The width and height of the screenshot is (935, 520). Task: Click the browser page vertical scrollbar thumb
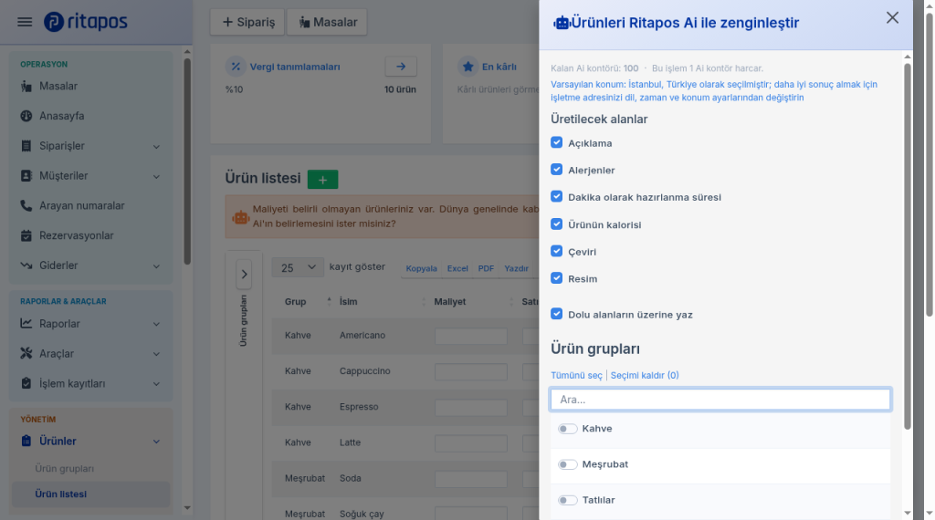pyautogui.click(x=929, y=165)
